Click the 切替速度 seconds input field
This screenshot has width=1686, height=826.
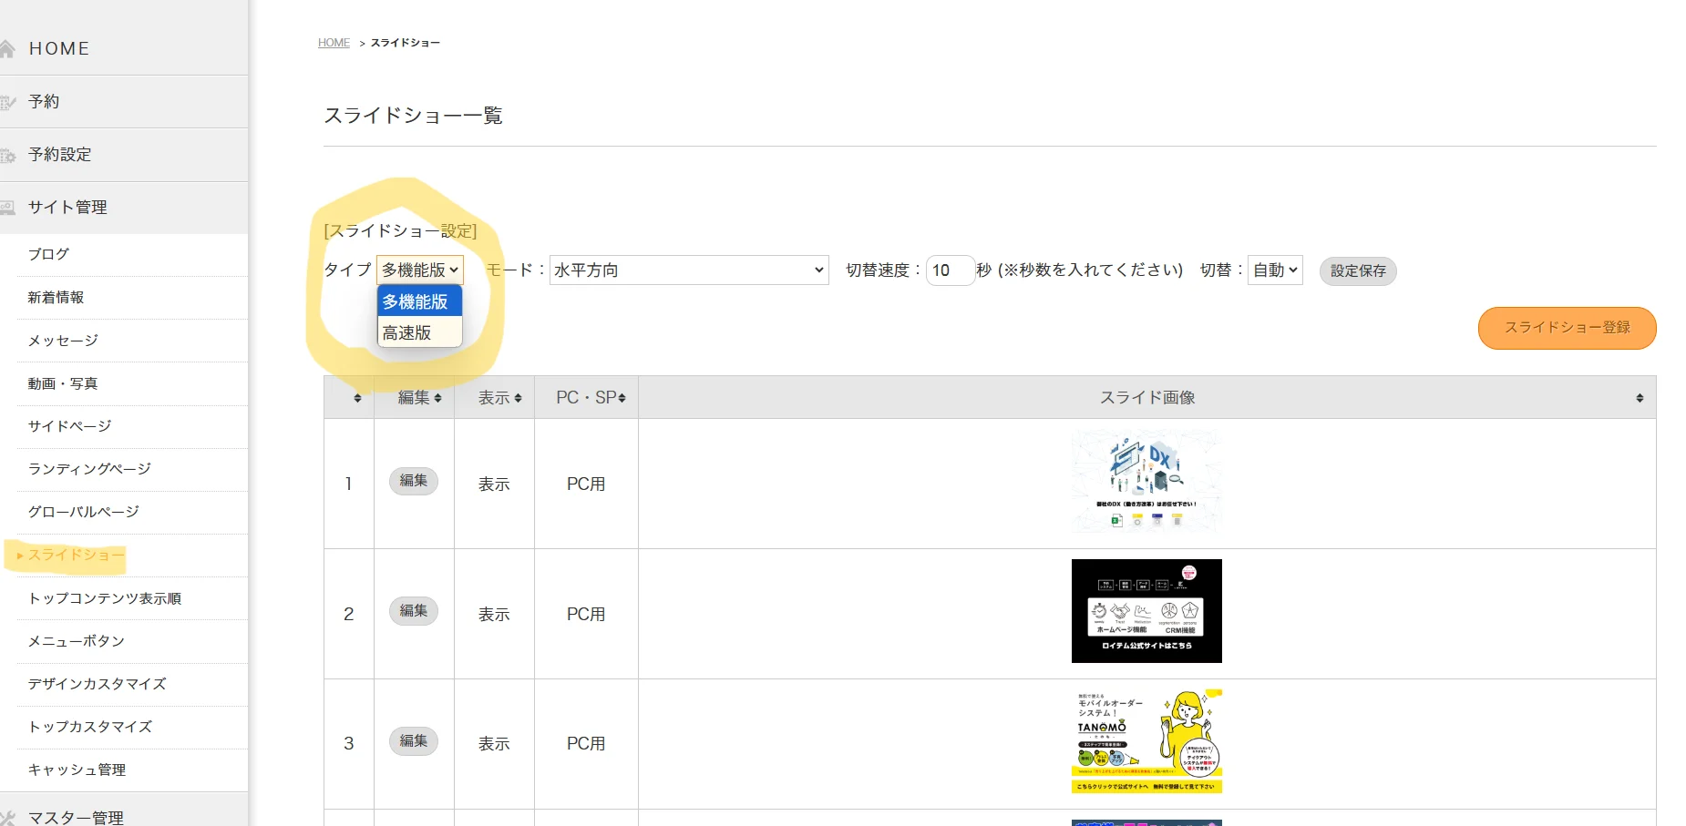coord(950,270)
